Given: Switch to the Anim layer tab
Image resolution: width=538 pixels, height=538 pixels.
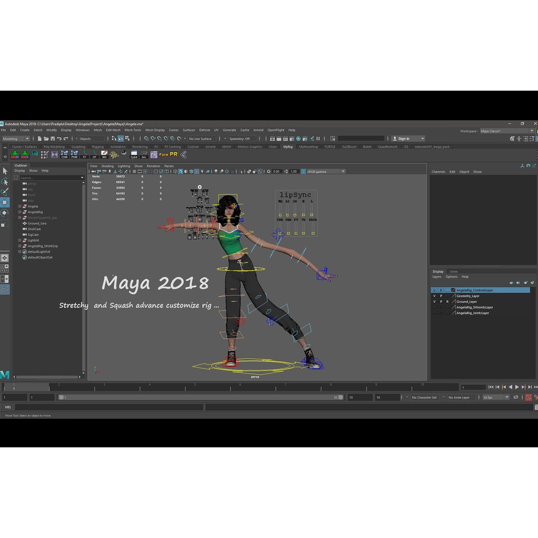Looking at the screenshot, I should (454, 271).
